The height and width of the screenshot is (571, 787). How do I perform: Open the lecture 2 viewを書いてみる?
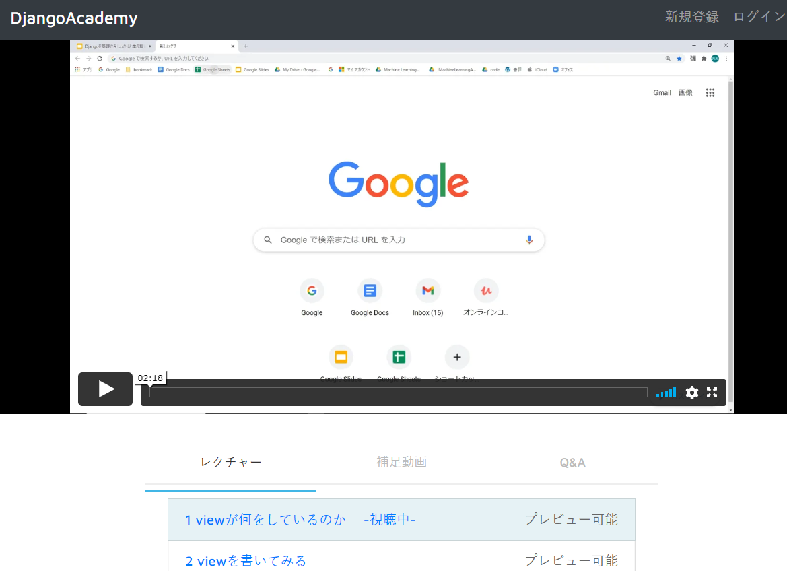pos(246,560)
